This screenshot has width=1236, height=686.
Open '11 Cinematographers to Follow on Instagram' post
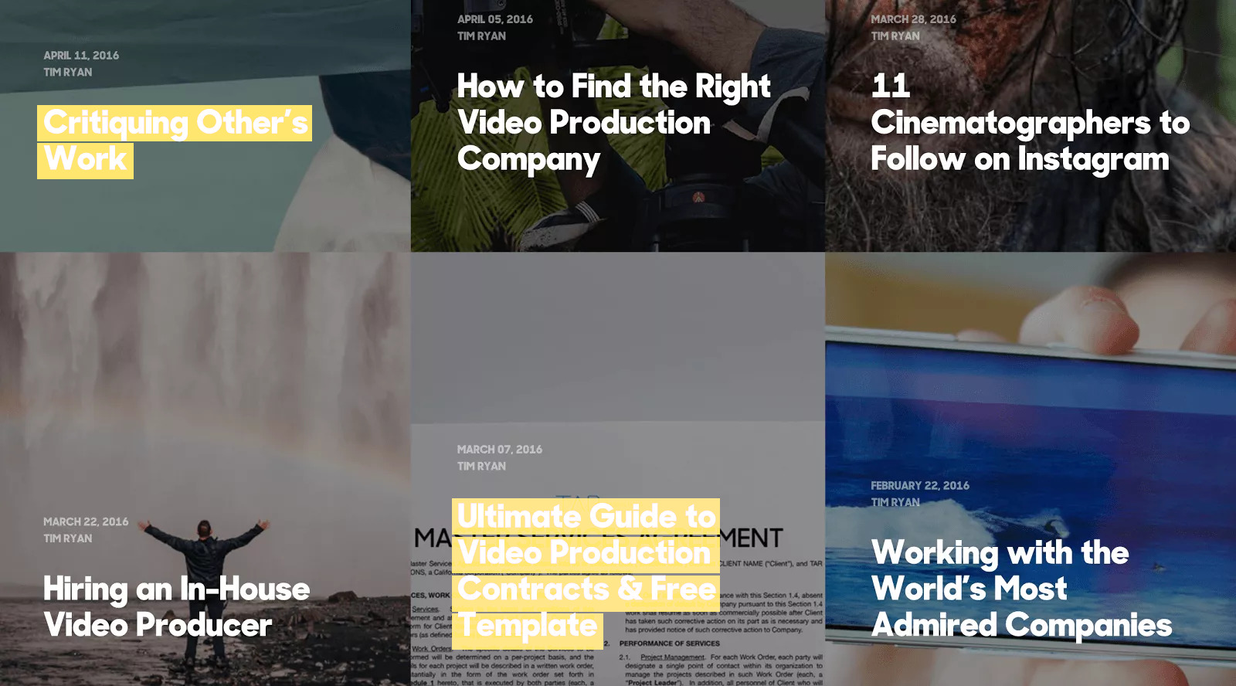pos(1031,124)
